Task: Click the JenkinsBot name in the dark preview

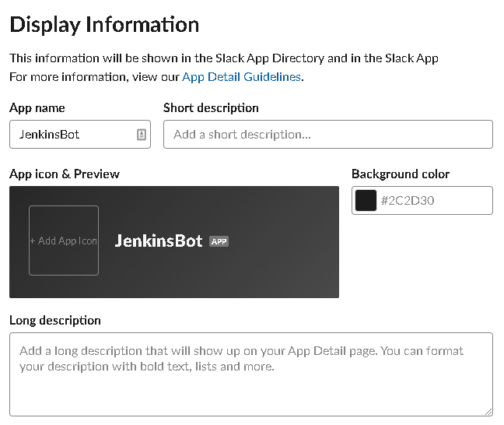Action: [159, 241]
